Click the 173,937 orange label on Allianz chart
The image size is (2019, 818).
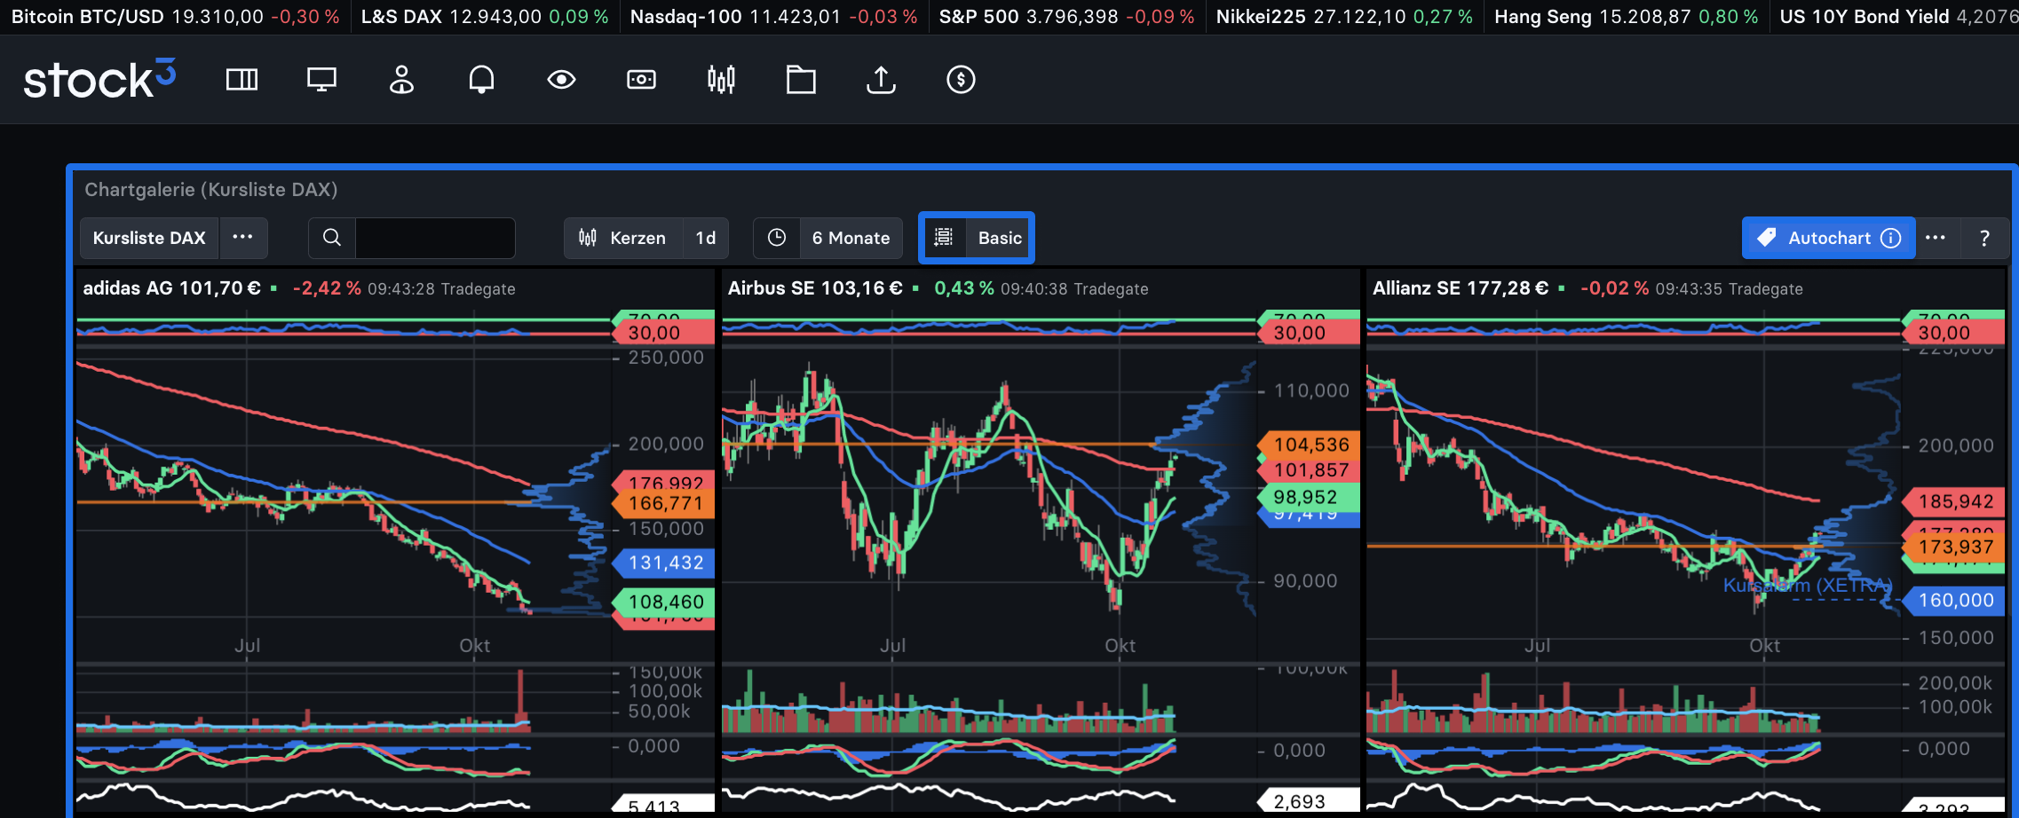pos(1954,547)
